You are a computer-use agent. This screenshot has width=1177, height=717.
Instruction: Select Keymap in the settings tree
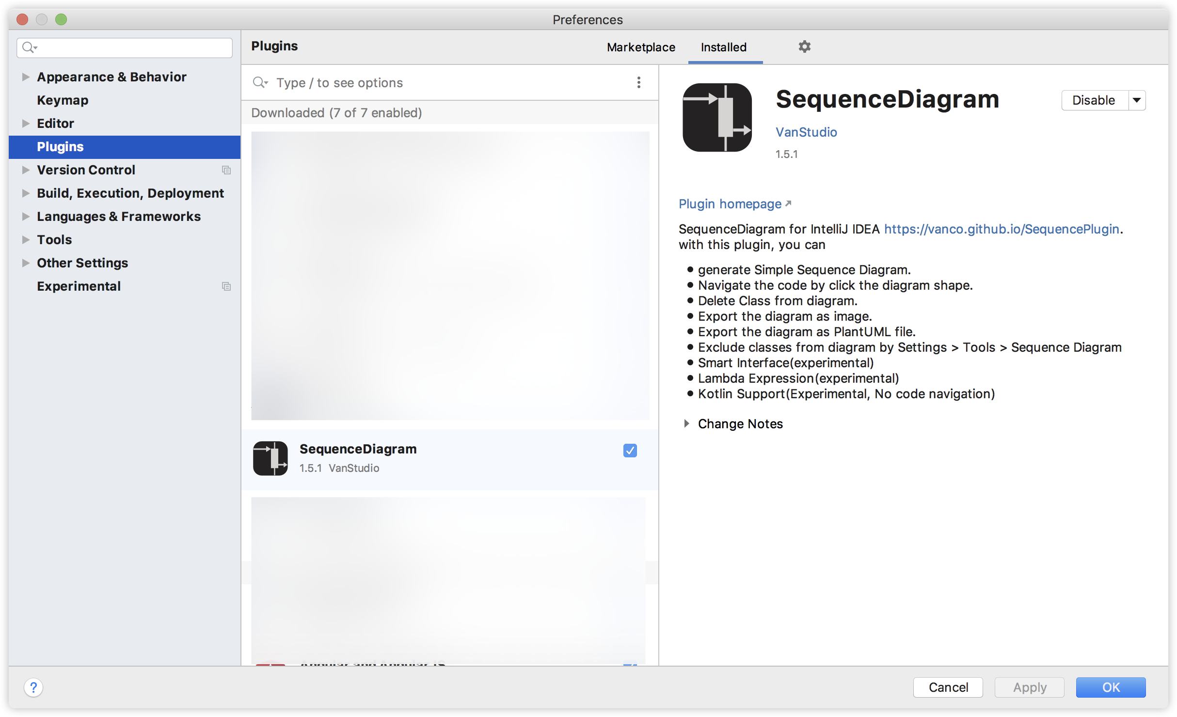coord(63,100)
